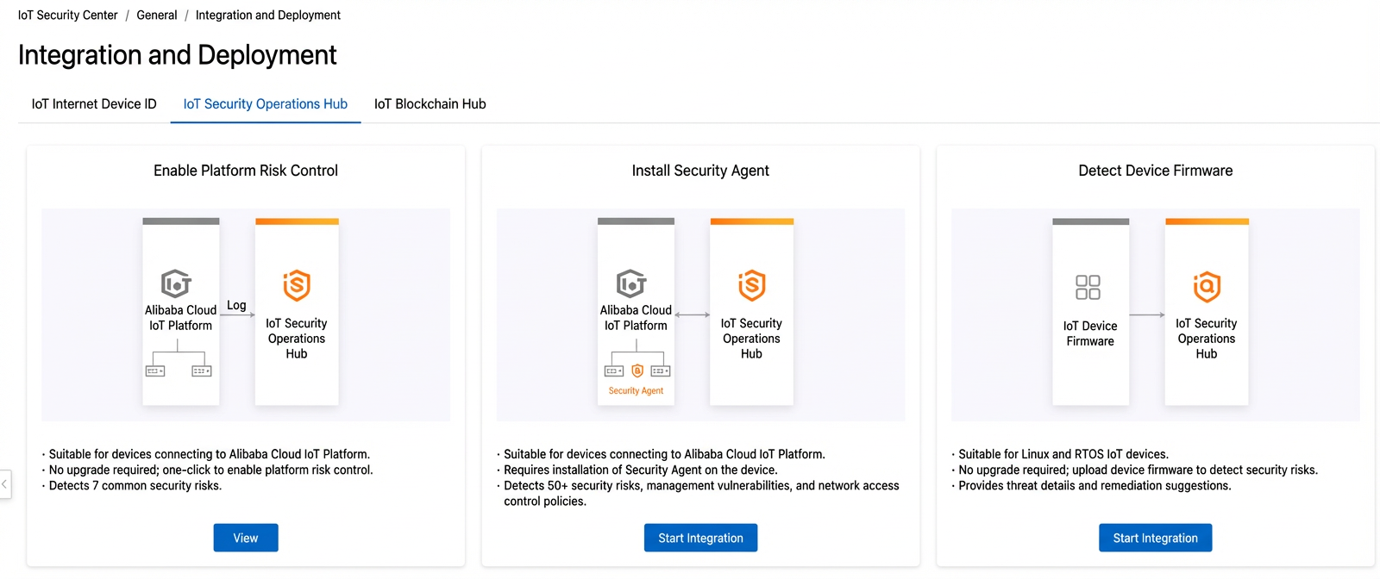Click the small orange Security Agent shield icon

coord(637,370)
